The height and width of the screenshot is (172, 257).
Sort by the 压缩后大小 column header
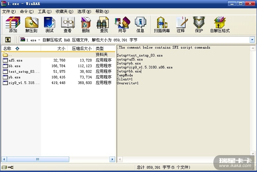pos(80,49)
